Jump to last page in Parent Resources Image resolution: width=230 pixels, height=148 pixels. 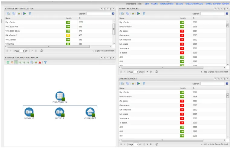[151, 72]
